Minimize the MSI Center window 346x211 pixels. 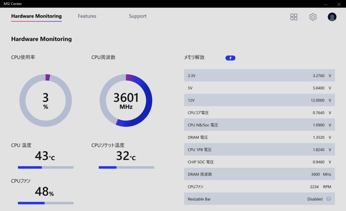[x=325, y=4]
